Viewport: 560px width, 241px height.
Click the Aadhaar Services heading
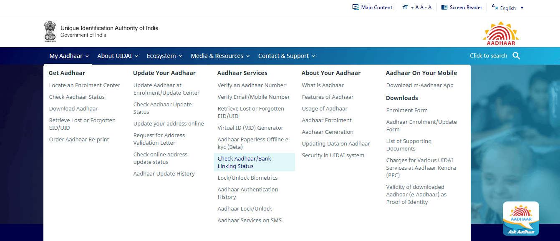[242, 73]
